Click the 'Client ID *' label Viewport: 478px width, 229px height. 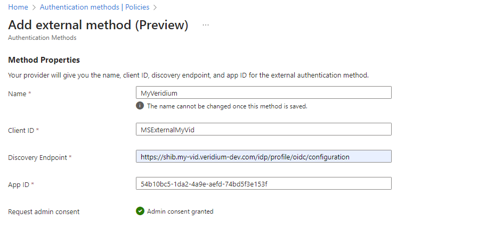[x=24, y=130]
